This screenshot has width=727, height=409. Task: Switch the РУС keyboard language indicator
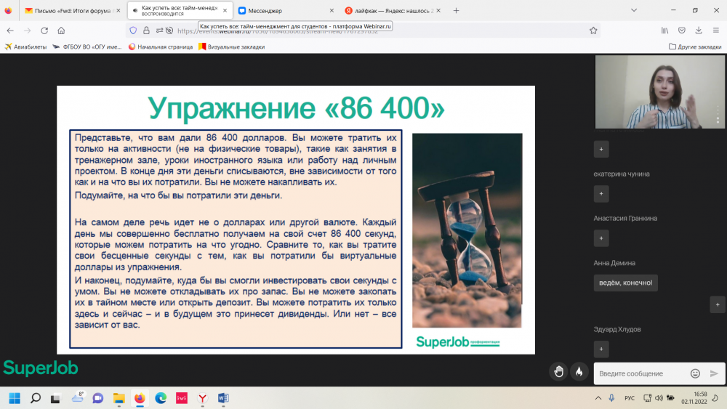[x=630, y=398]
